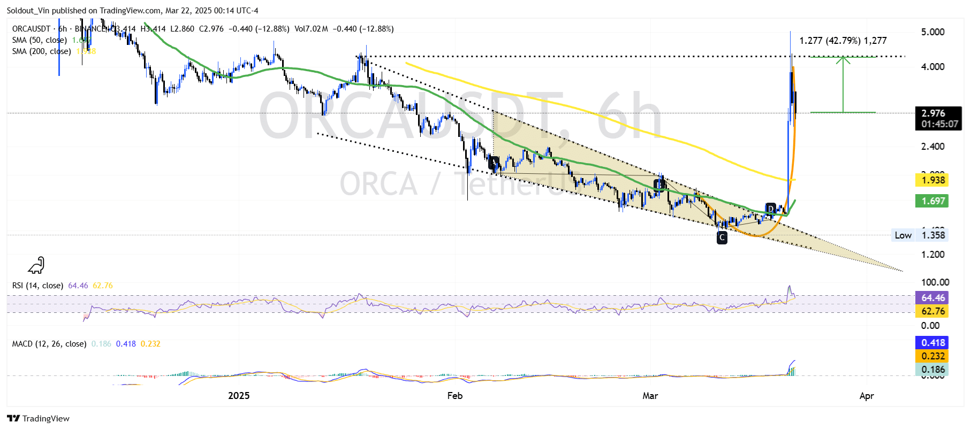Click the green upward measurement arrow
Image resolution: width=971 pixels, height=430 pixels.
point(843,85)
